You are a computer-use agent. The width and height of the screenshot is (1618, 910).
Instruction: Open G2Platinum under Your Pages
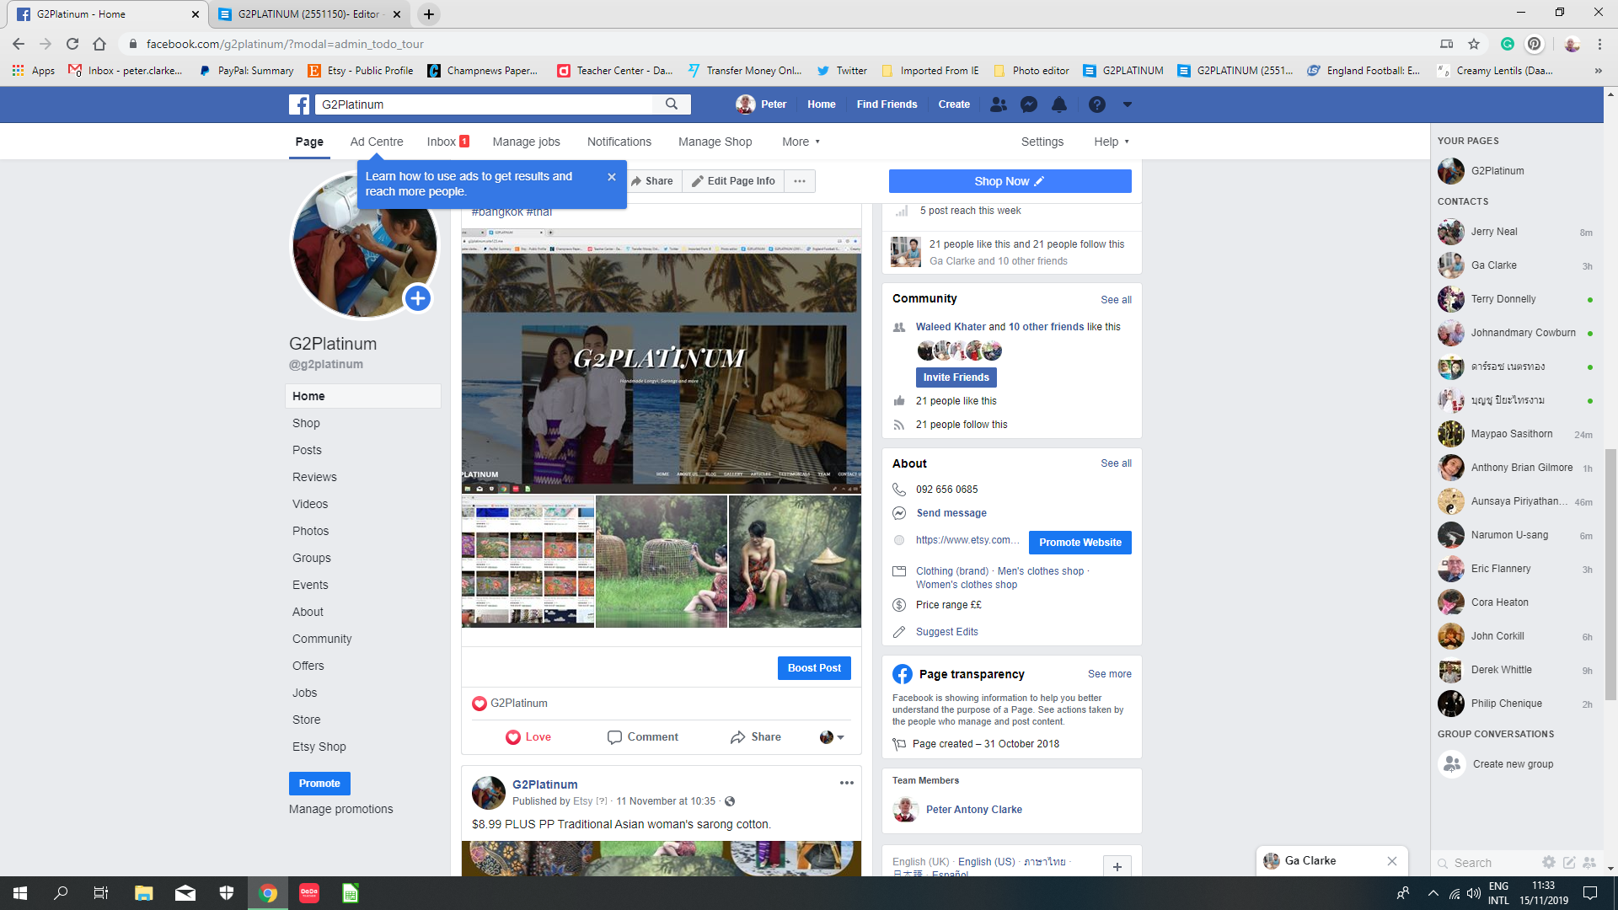pyautogui.click(x=1497, y=171)
